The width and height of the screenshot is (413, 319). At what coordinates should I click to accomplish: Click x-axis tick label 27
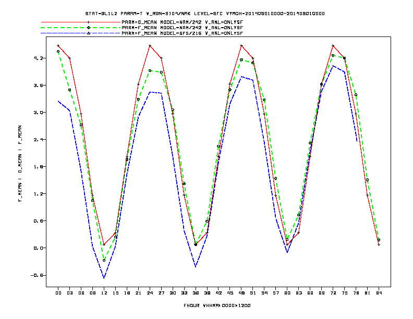161,293
